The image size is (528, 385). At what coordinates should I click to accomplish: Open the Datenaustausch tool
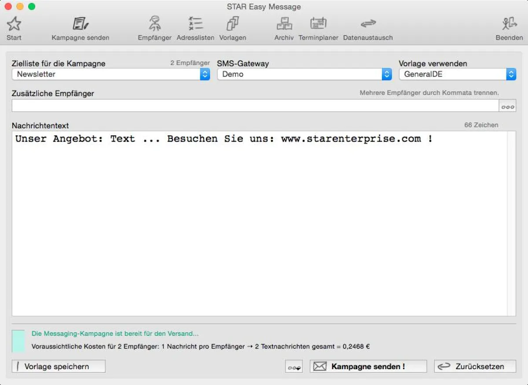368,26
